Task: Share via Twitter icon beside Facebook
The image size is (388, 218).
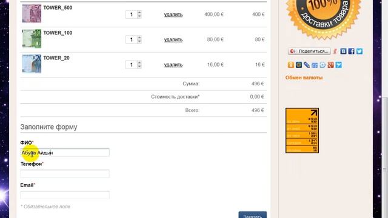Action: tap(360, 51)
